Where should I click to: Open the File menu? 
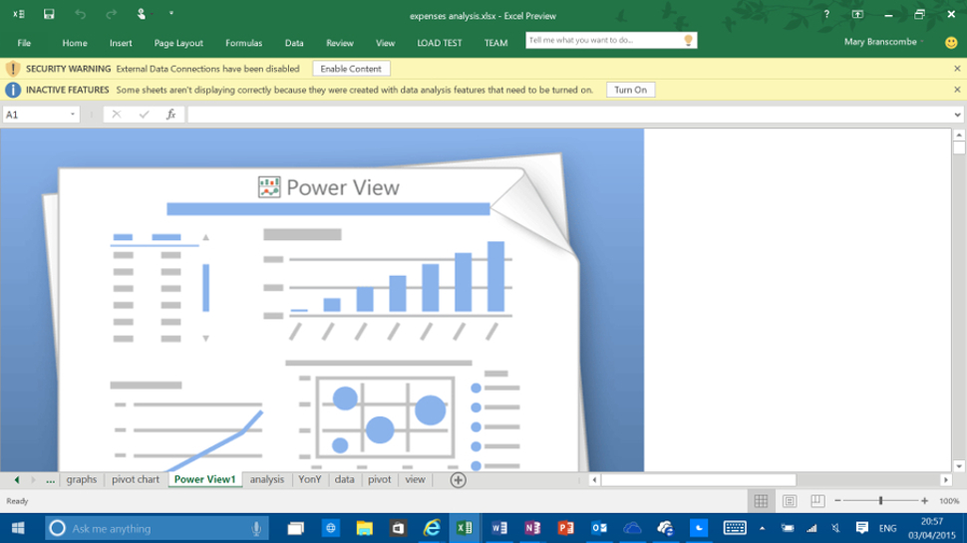[24, 43]
